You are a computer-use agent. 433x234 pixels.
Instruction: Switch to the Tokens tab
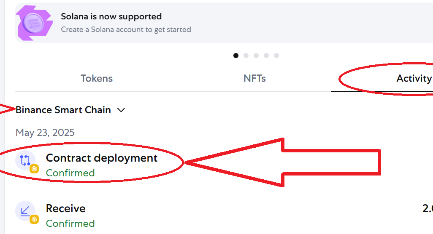pyautogui.click(x=97, y=78)
